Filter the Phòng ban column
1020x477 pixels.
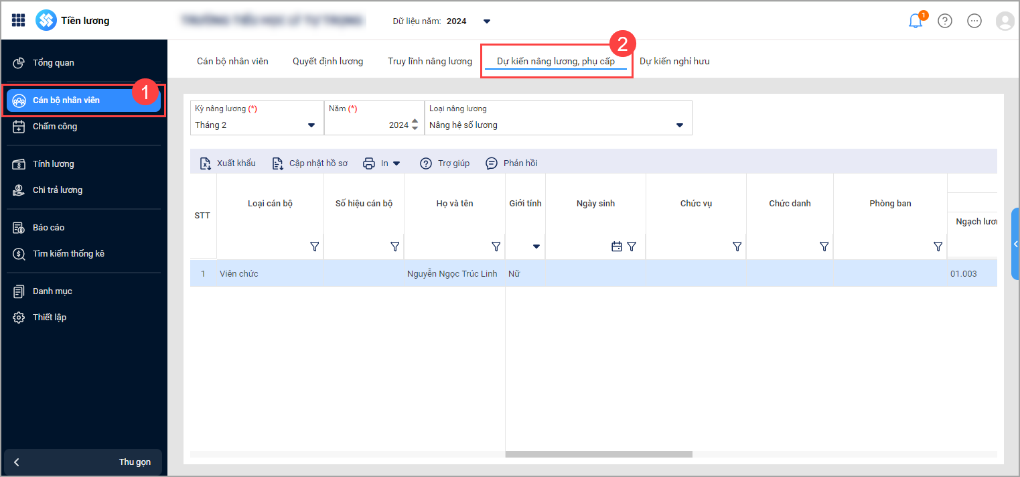pos(938,247)
